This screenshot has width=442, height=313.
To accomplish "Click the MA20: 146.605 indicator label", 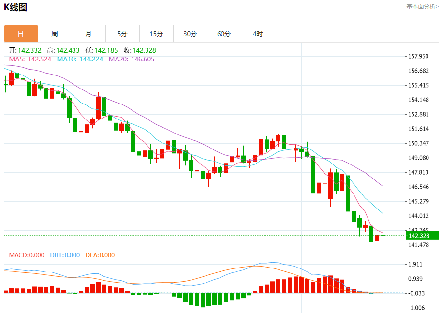I will point(132,59).
